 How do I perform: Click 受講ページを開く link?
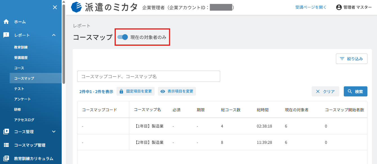click(x=311, y=7)
